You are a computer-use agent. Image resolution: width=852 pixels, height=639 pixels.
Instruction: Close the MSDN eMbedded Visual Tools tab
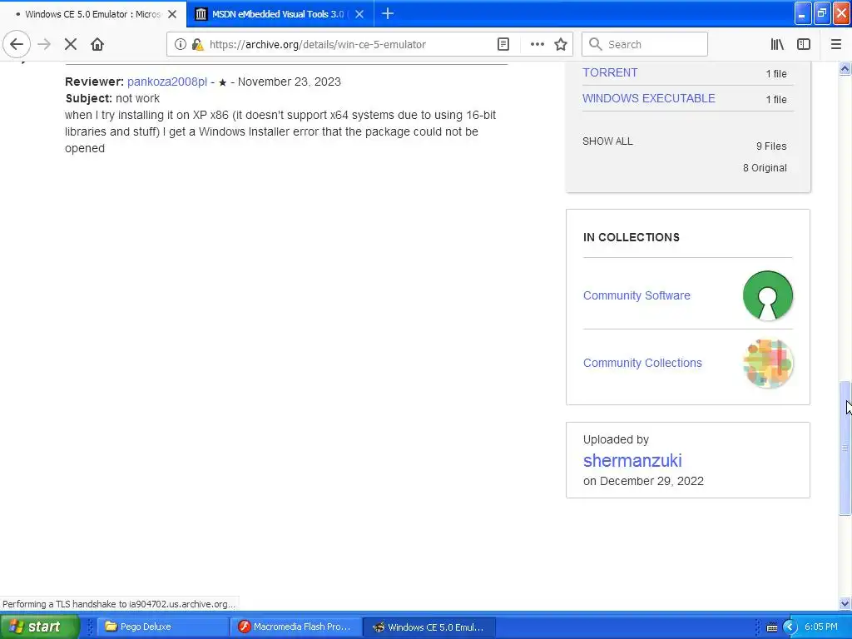359,14
